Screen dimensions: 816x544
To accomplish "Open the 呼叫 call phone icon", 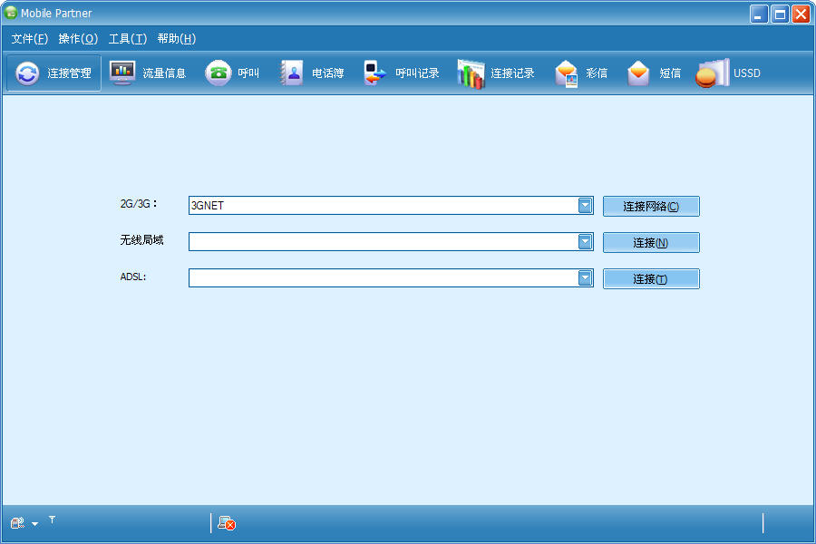I will 218,73.
